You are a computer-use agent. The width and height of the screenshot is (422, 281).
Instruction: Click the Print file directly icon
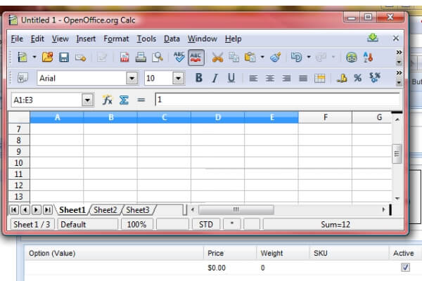point(141,58)
